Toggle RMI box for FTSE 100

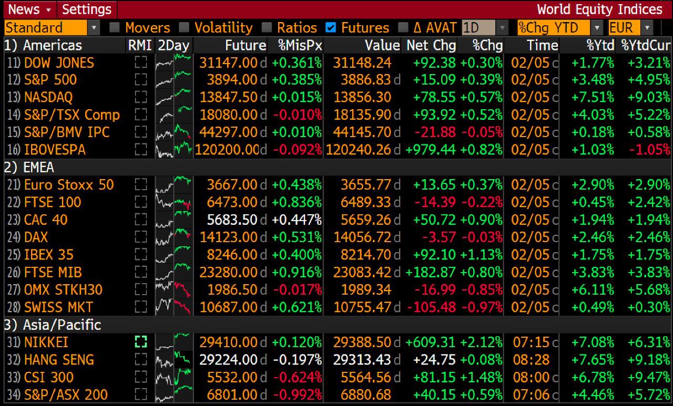(x=140, y=202)
